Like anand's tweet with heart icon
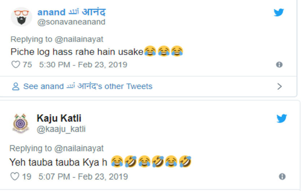Viewport: 307px width, 191px height. [x=16, y=65]
